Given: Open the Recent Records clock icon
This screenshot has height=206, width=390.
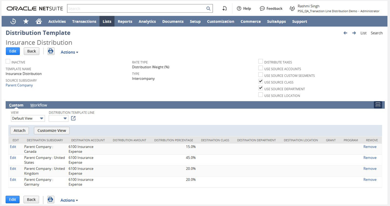Looking at the screenshot, I should tap(13, 22).
